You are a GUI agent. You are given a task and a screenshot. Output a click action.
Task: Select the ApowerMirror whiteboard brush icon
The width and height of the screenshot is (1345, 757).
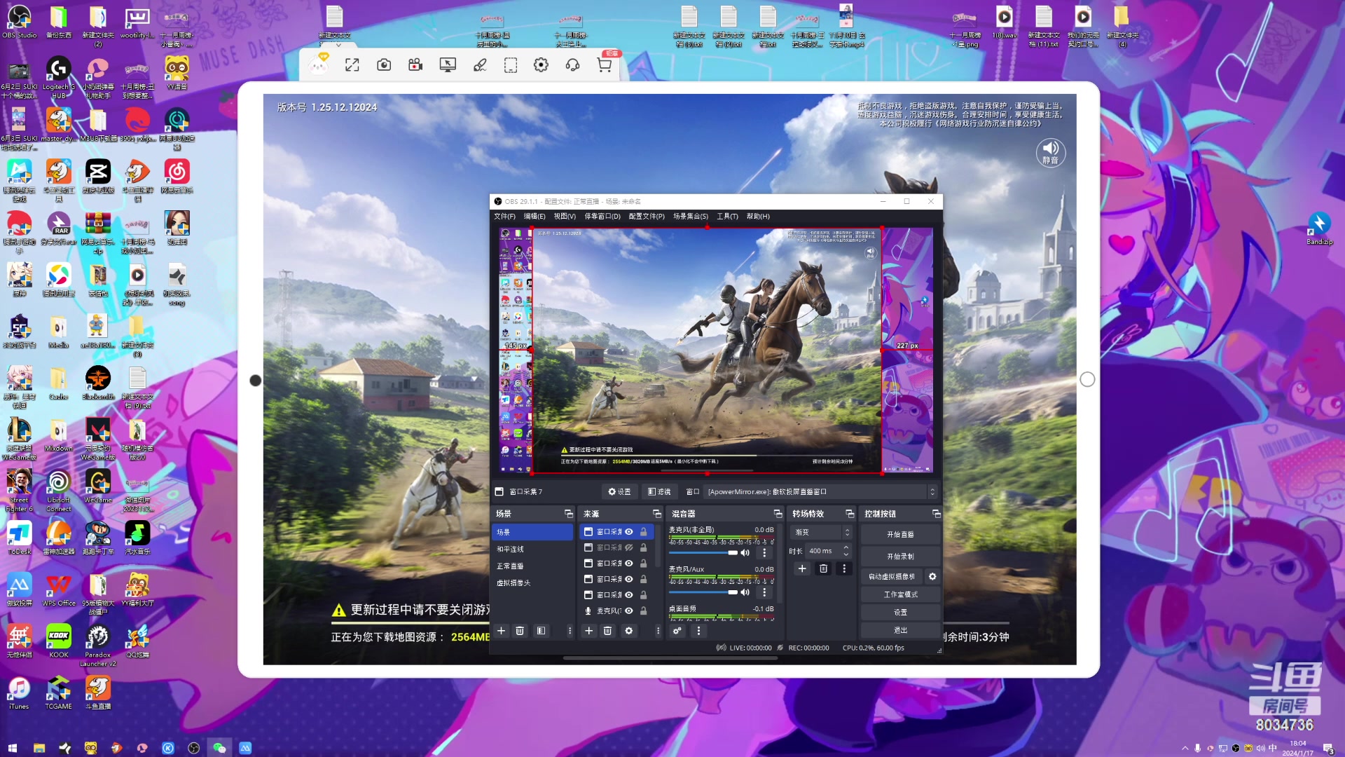tap(480, 65)
